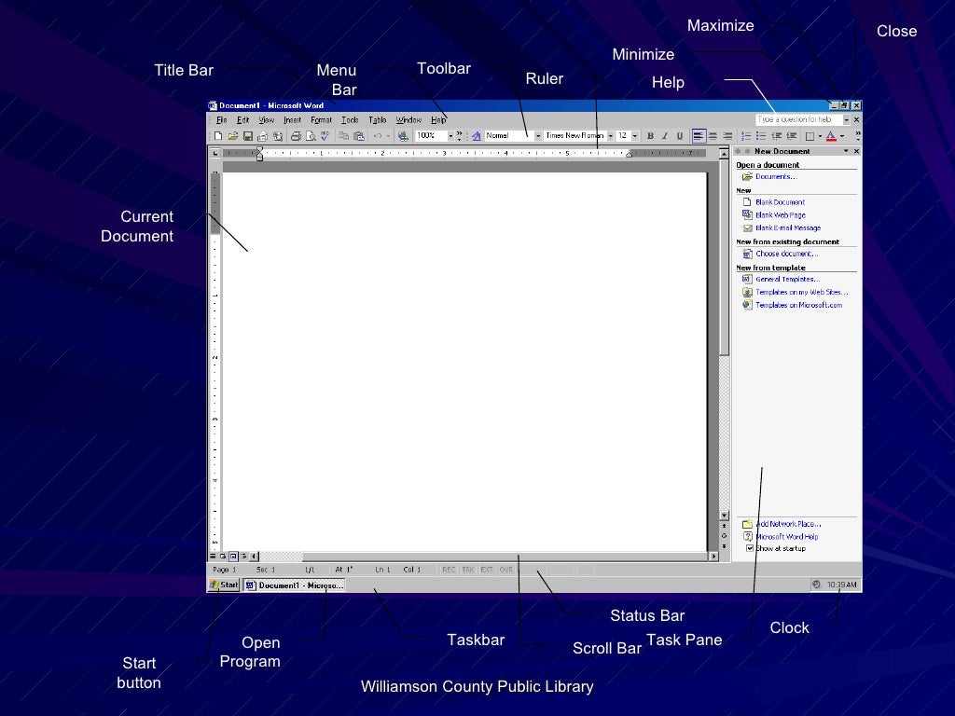Open Print Preview from the toolbar
955x716 pixels.
coord(311,136)
